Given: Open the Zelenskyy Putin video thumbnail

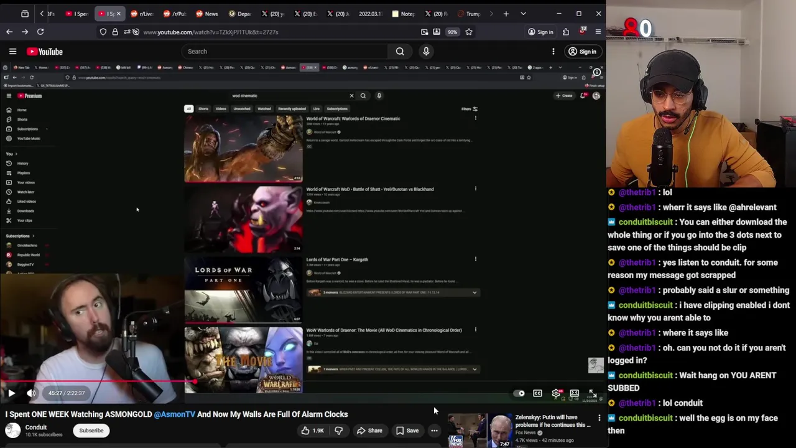Looking at the screenshot, I should 479,431.
